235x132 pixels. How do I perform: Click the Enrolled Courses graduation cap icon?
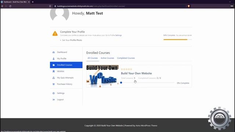(x=54, y=65)
